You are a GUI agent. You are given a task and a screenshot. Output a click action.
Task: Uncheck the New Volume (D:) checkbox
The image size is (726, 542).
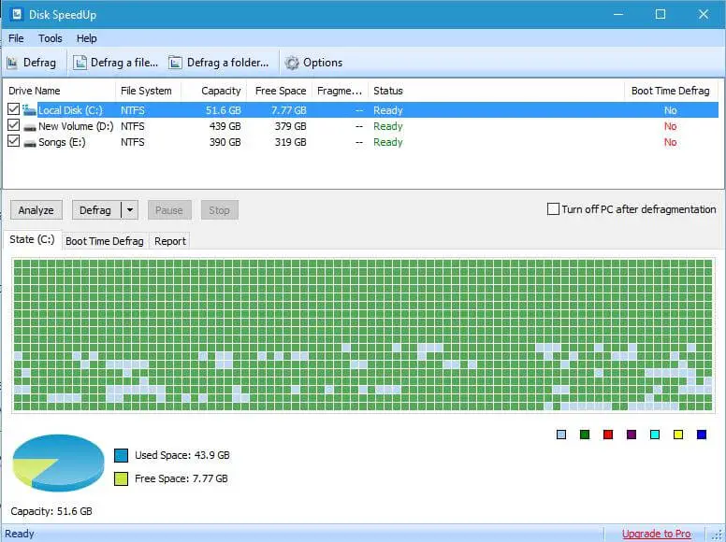pos(13,125)
